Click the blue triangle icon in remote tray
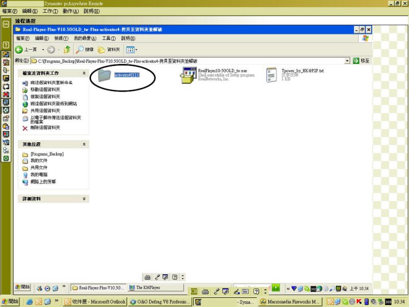The image size is (409, 307). click(294, 289)
